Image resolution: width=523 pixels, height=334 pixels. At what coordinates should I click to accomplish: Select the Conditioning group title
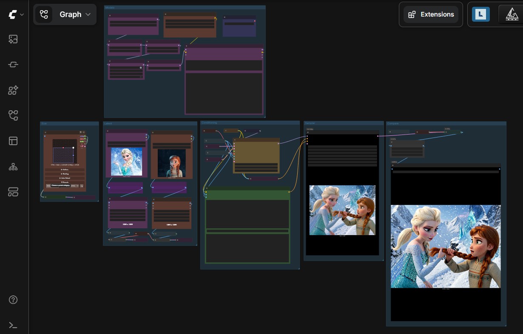(209, 123)
